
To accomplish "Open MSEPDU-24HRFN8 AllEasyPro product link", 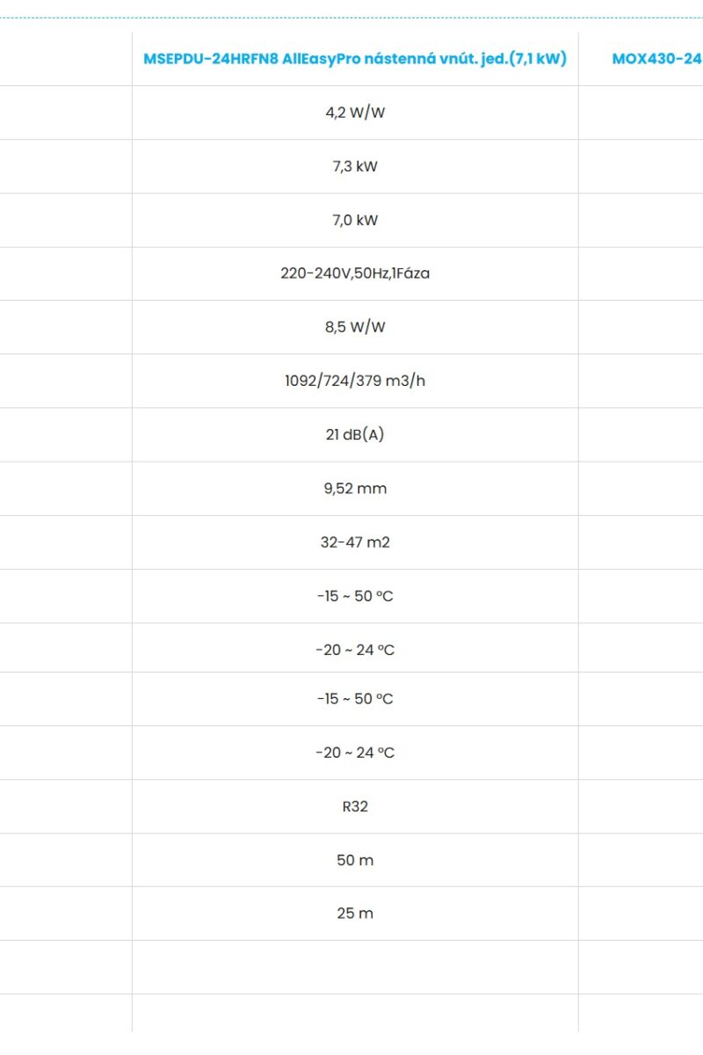I will [x=355, y=59].
